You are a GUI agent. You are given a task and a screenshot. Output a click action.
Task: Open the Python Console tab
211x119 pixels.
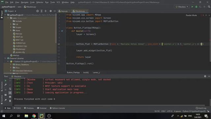pos(57,108)
